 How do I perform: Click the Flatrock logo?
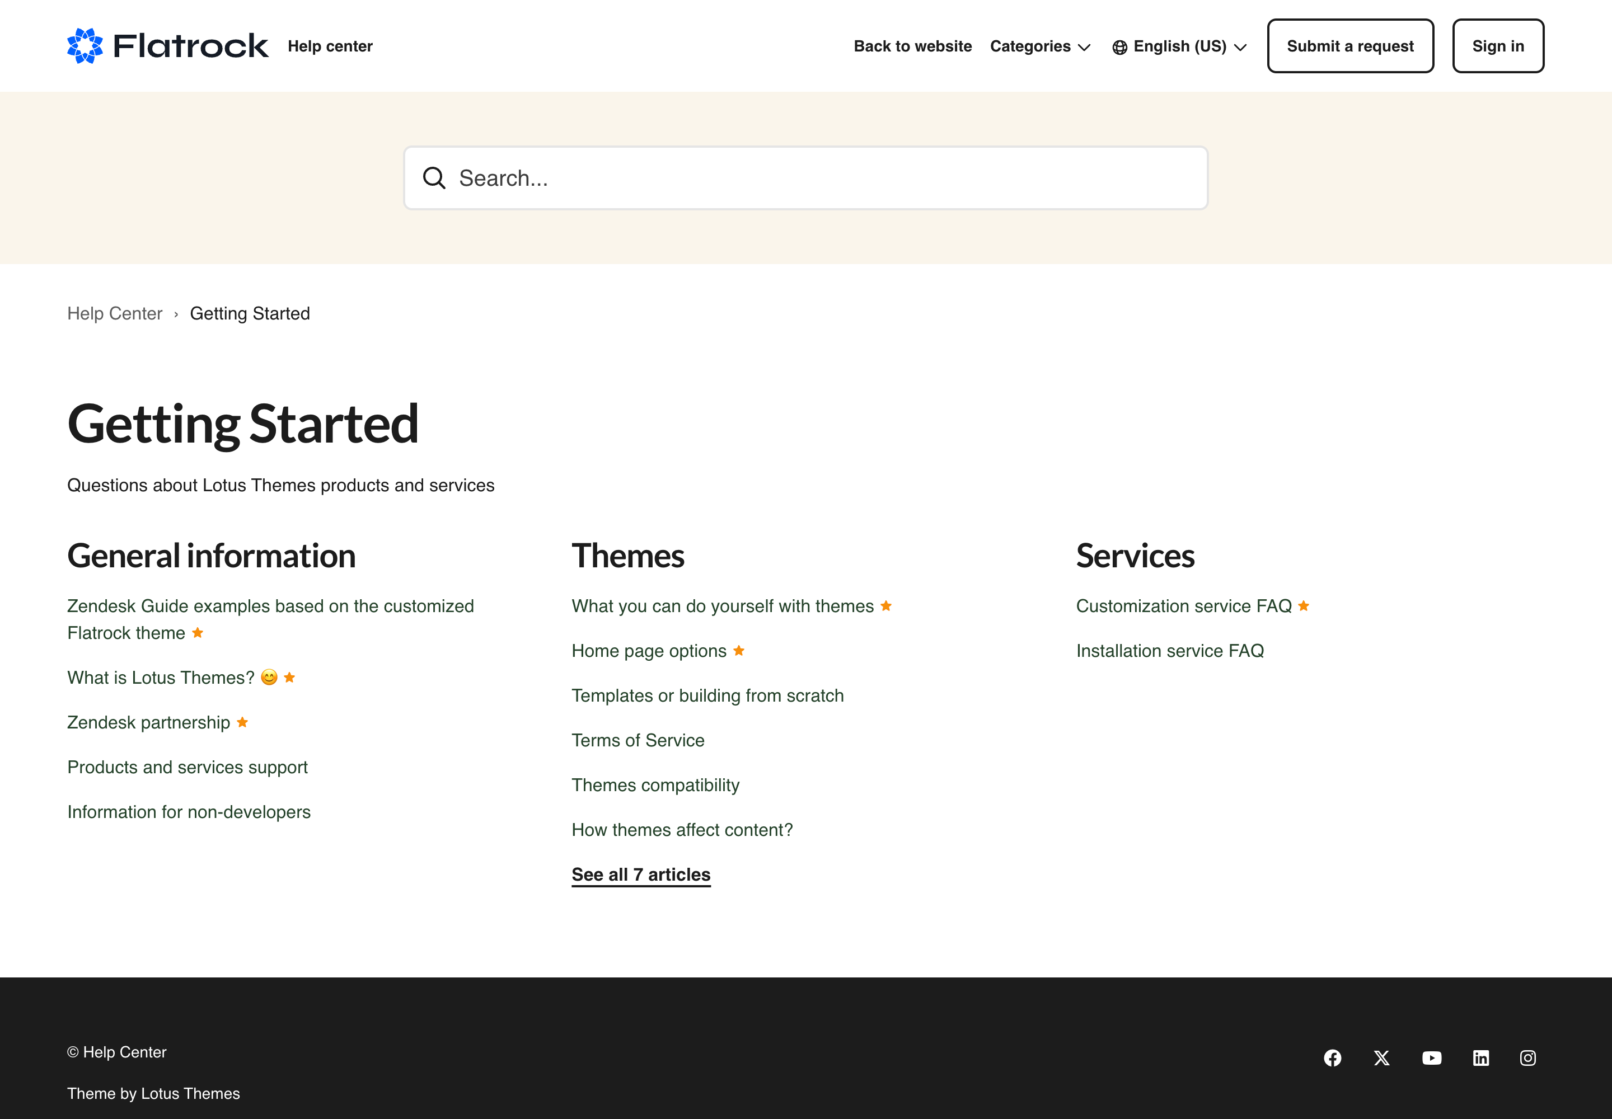(167, 45)
